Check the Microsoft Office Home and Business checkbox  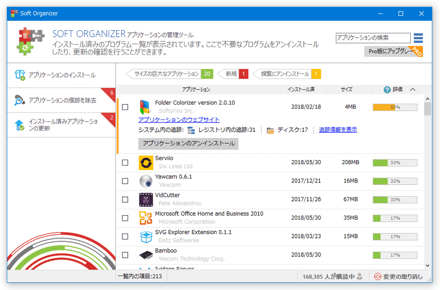[125, 218]
